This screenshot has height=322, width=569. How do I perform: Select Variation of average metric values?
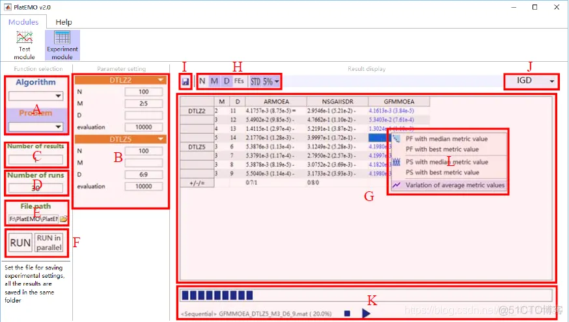449,185
